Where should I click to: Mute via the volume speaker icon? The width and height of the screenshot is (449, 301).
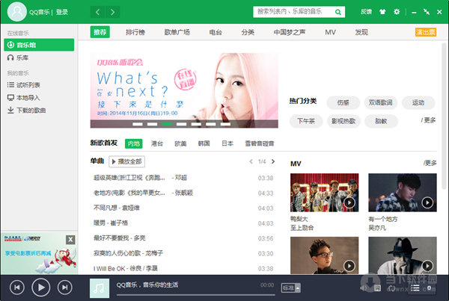click(x=364, y=288)
